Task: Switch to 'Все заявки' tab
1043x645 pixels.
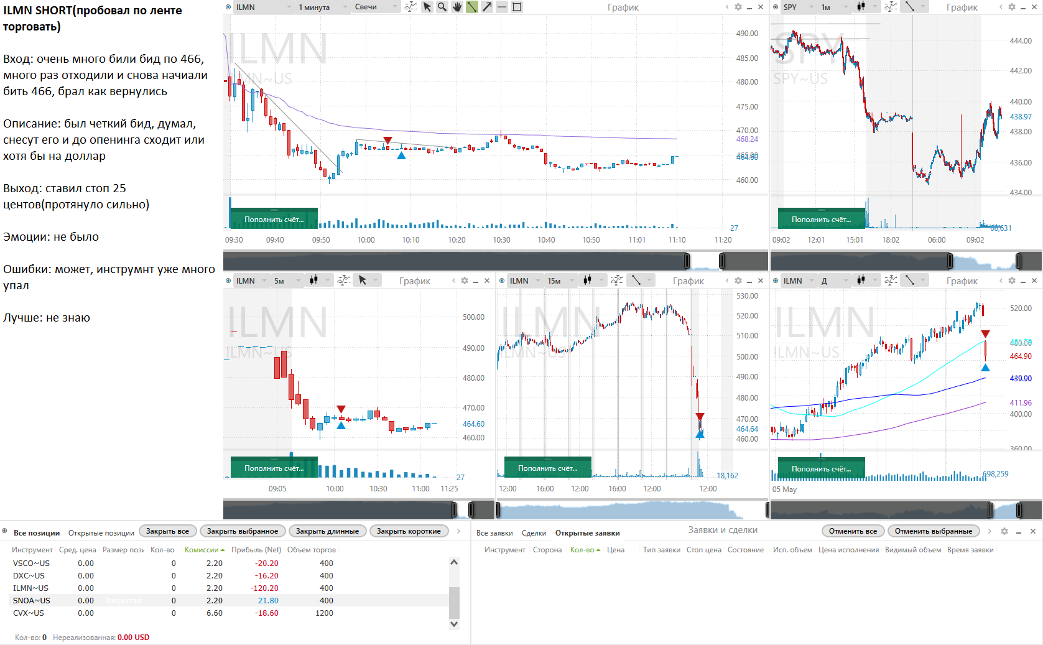Action: [494, 533]
